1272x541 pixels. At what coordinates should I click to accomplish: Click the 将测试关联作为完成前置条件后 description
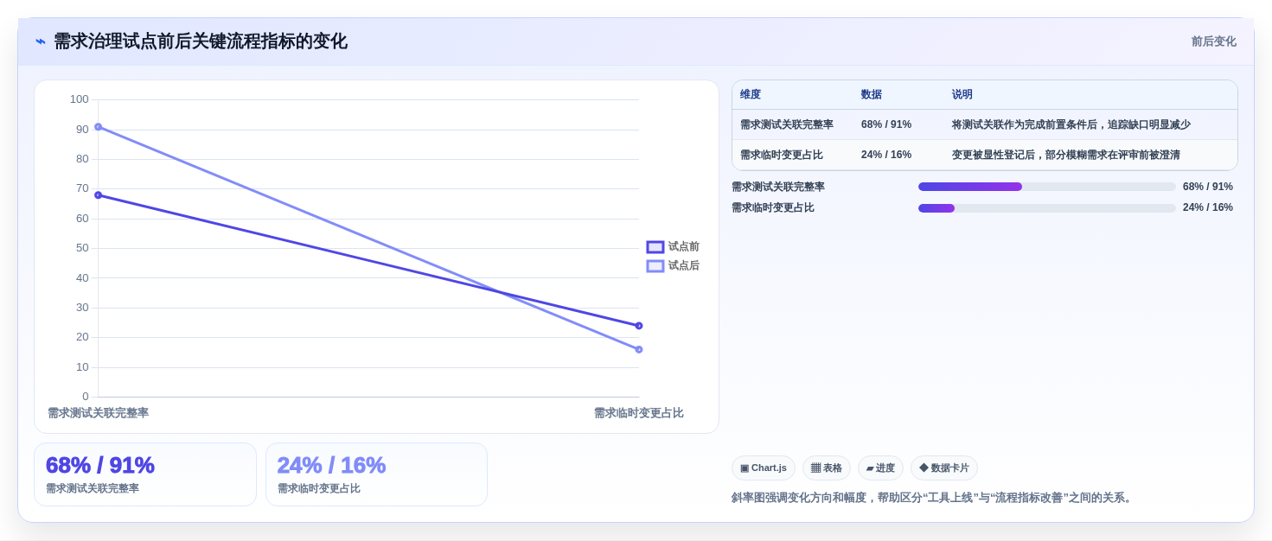click(1071, 124)
